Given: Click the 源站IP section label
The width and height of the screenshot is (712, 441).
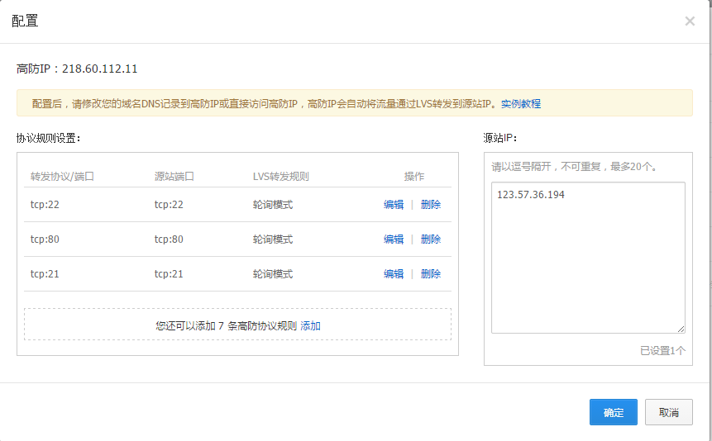Looking at the screenshot, I should coord(500,139).
